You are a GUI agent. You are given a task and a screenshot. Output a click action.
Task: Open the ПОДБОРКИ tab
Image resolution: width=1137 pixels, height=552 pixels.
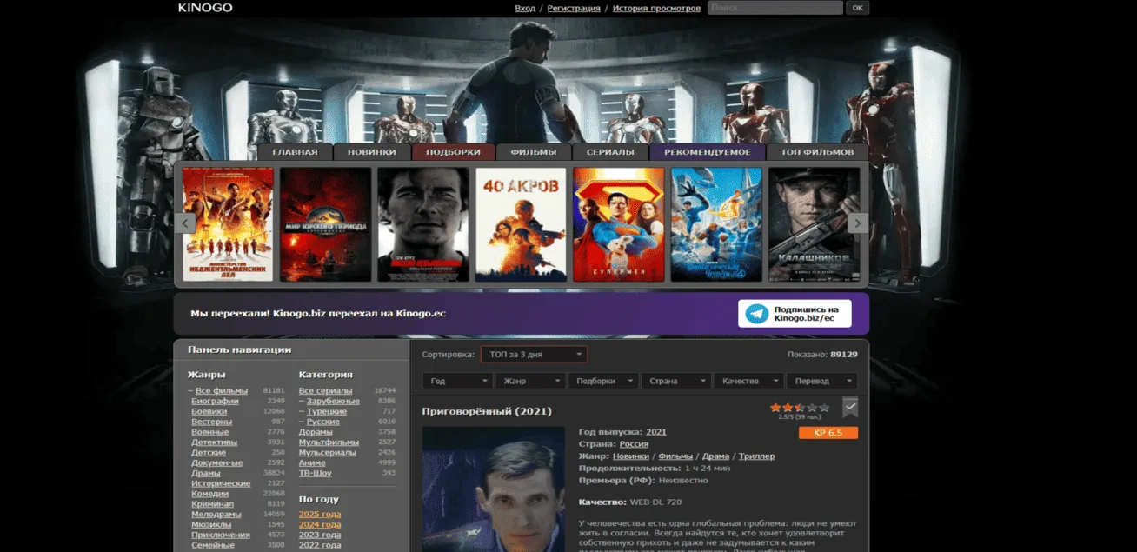[453, 152]
